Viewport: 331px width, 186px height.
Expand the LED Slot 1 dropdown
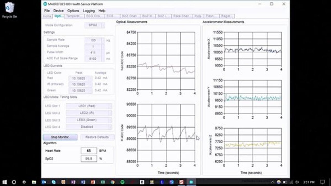(x=89, y=106)
